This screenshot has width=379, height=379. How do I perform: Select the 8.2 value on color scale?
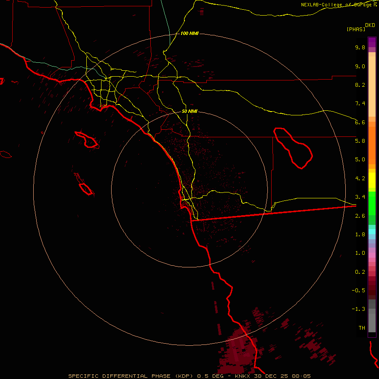[x=360, y=85]
